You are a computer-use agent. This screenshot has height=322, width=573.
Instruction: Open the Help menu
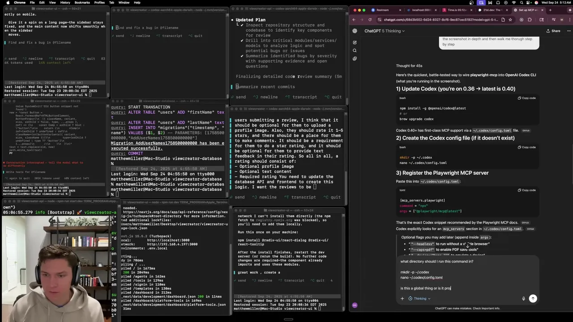pyautogui.click(x=137, y=3)
